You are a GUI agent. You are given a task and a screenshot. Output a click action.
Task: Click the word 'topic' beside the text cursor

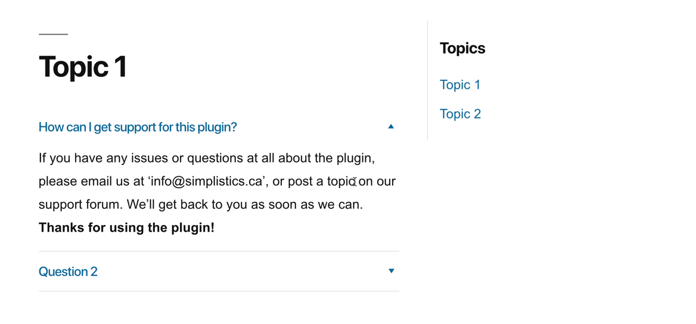point(341,182)
